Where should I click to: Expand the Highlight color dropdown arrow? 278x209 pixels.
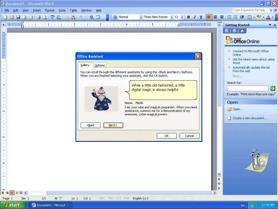click(263, 17)
